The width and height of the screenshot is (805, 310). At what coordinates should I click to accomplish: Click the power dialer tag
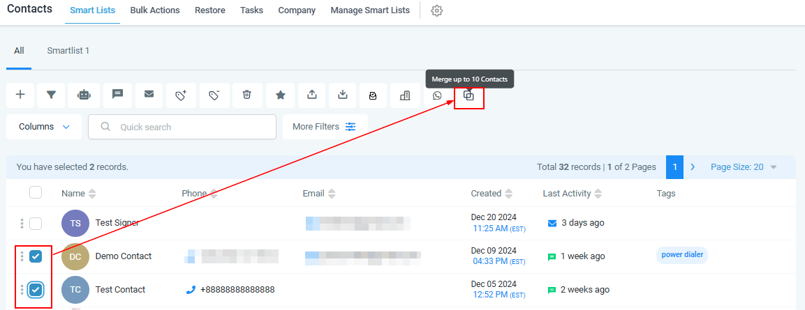[682, 255]
